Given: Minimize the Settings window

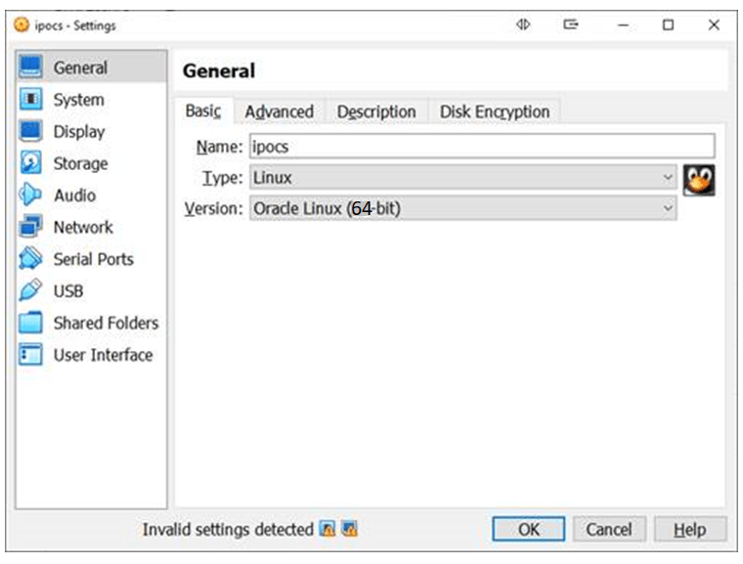Looking at the screenshot, I should (x=623, y=24).
